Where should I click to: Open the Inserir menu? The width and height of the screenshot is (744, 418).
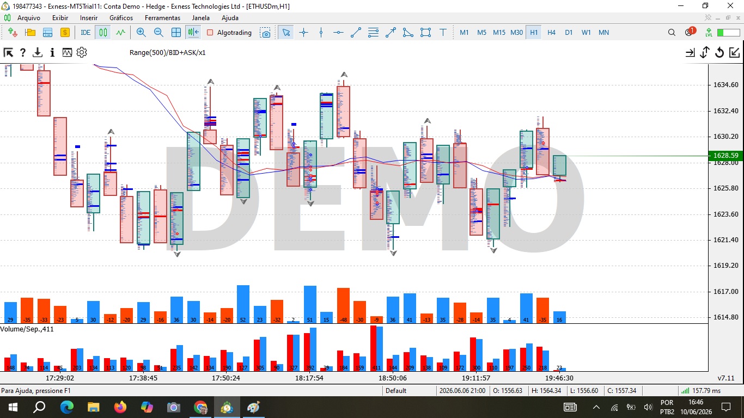point(89,18)
